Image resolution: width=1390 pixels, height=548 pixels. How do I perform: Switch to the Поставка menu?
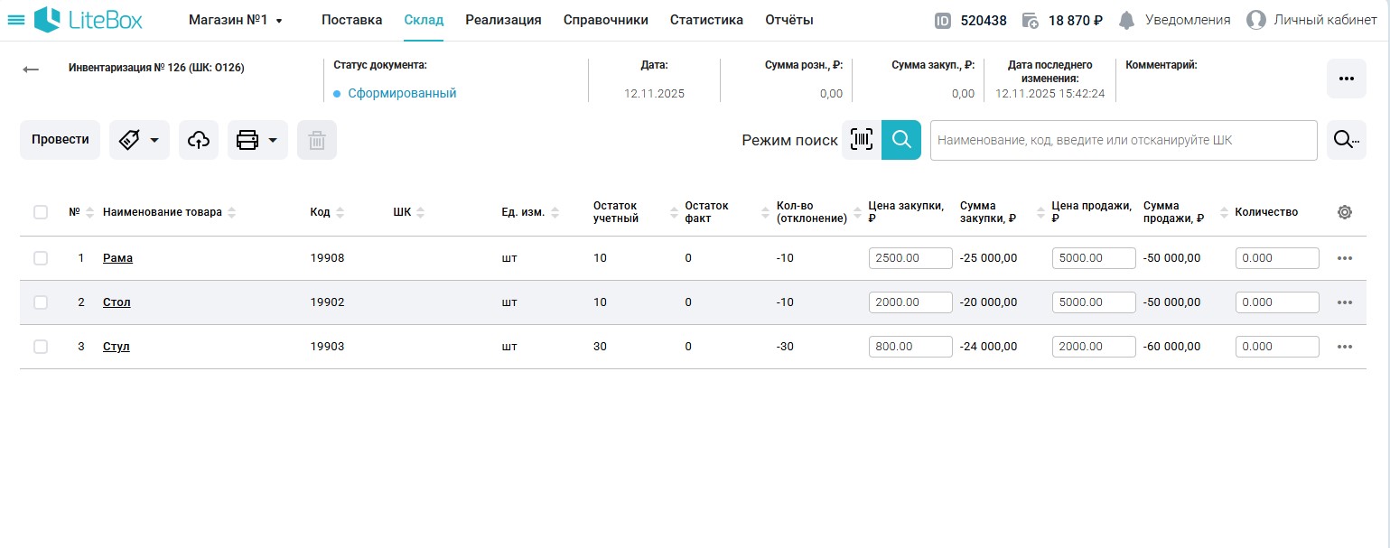(x=351, y=20)
